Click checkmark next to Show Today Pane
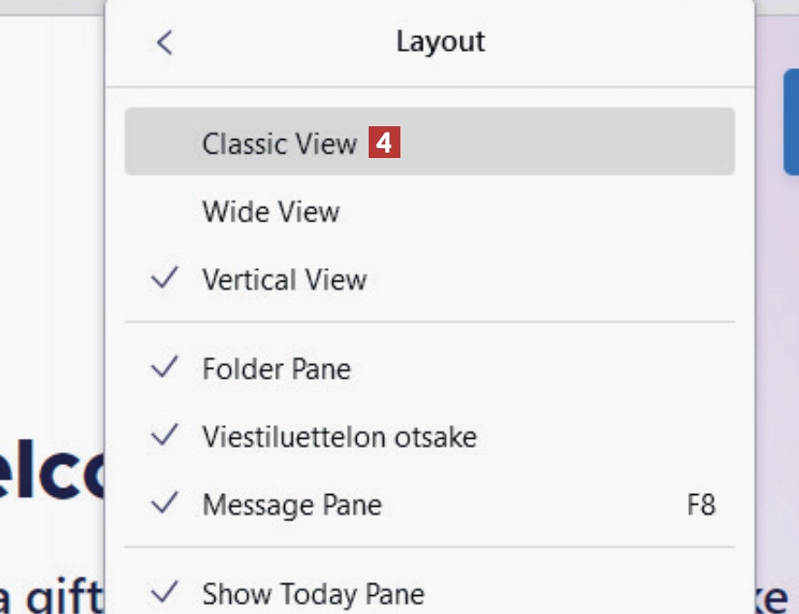This screenshot has width=799, height=614. point(164,593)
